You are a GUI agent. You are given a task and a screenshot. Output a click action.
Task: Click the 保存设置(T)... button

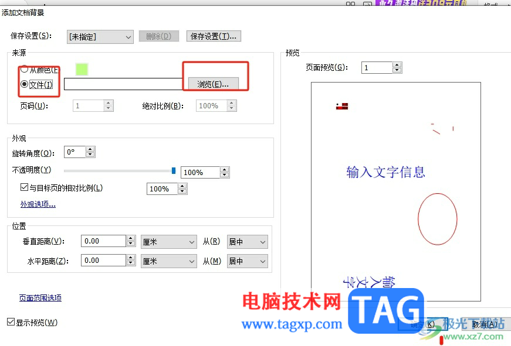coord(214,36)
